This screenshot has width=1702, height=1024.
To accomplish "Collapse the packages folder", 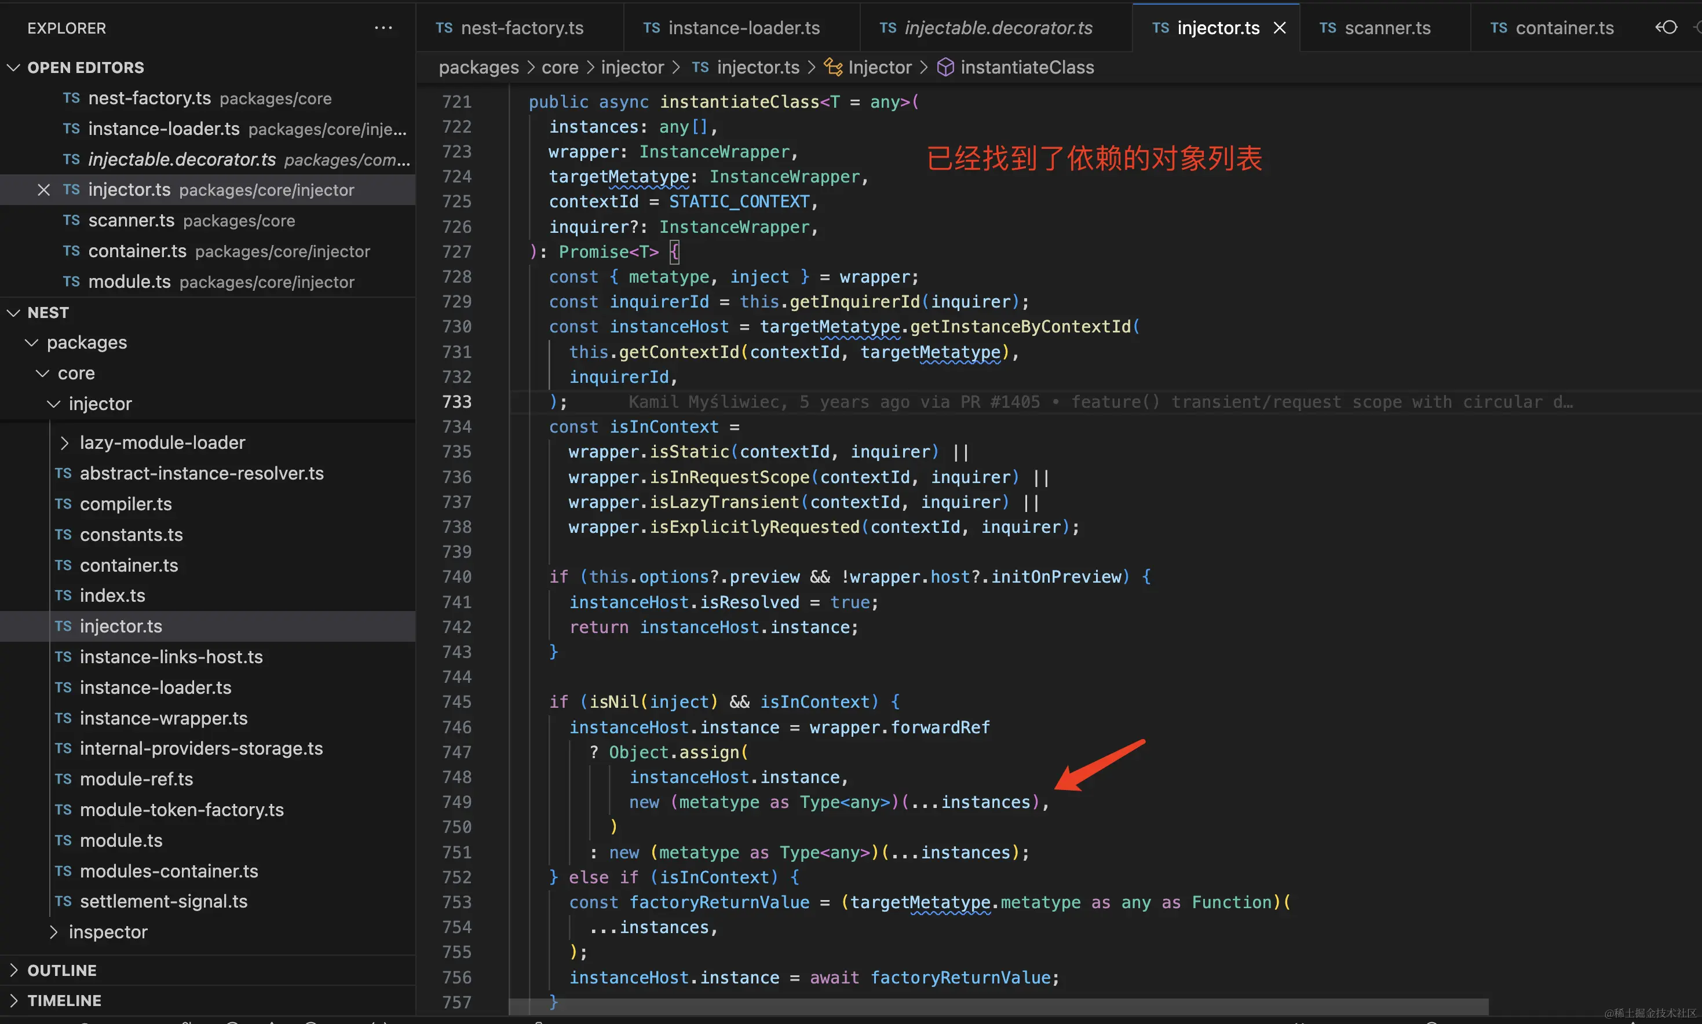I will 31,343.
